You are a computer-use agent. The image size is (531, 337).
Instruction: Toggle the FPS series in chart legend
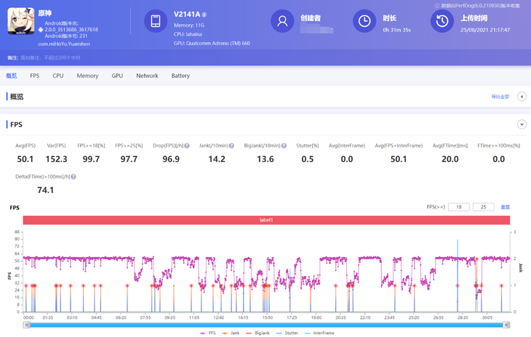(209, 333)
